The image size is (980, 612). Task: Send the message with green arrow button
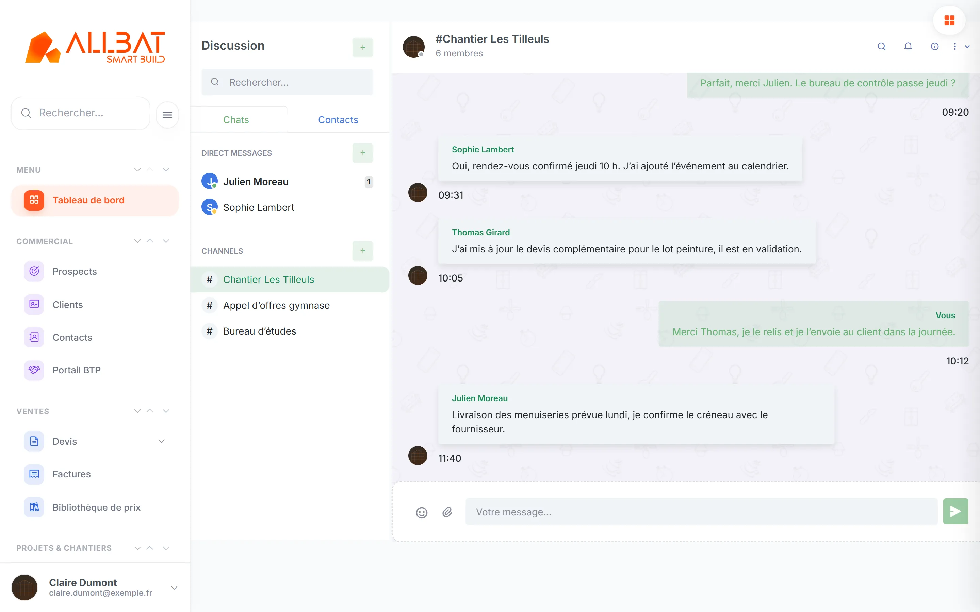pos(955,512)
